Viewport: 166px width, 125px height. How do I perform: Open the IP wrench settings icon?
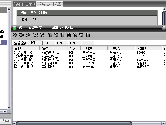click(36, 35)
